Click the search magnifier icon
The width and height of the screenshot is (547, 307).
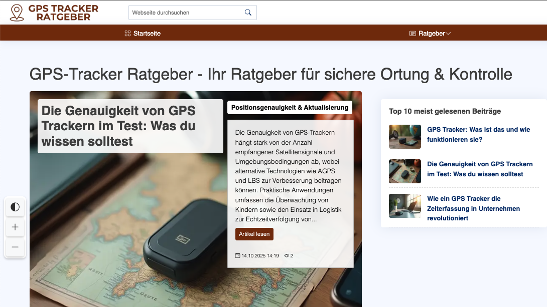click(x=248, y=12)
